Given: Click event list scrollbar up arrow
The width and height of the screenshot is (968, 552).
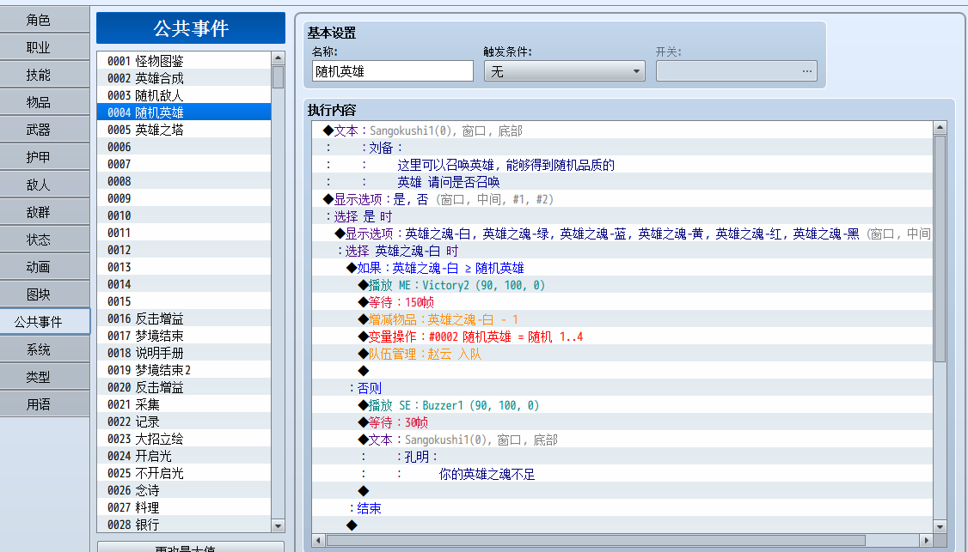Looking at the screenshot, I should coord(278,58).
